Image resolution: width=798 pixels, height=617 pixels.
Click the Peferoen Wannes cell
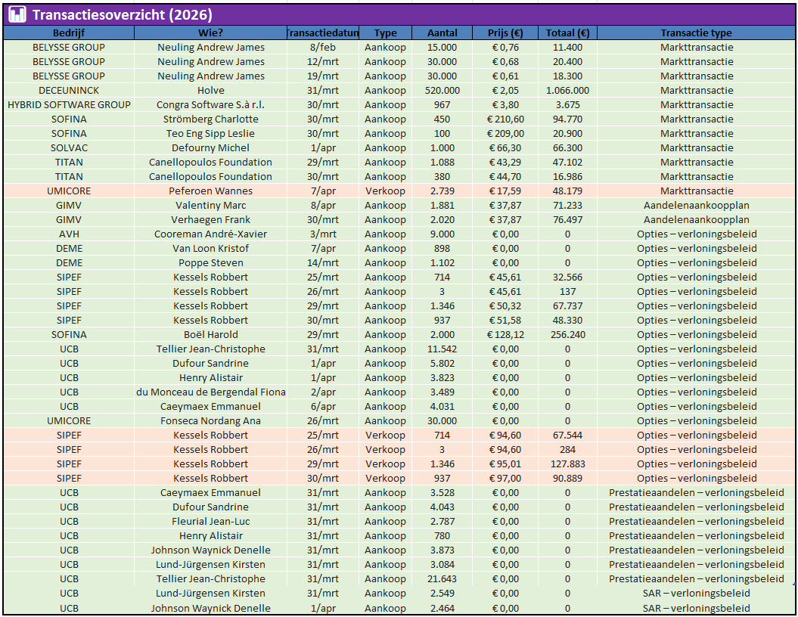click(210, 191)
